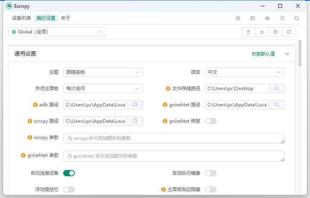Click the reset config icon beside edit
This screenshot has width=310, height=198.
click(289, 32)
